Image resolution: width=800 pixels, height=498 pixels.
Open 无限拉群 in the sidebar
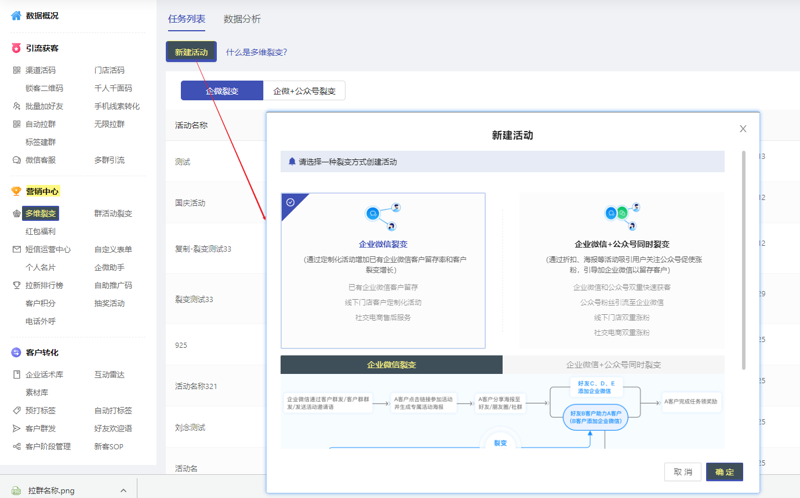[x=110, y=124]
